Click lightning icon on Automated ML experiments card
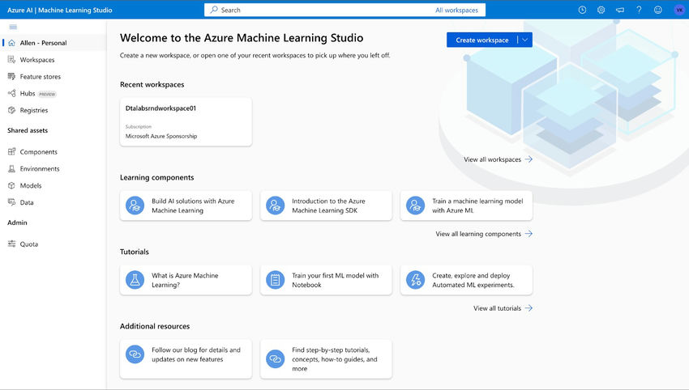The width and height of the screenshot is (689, 390). click(415, 280)
